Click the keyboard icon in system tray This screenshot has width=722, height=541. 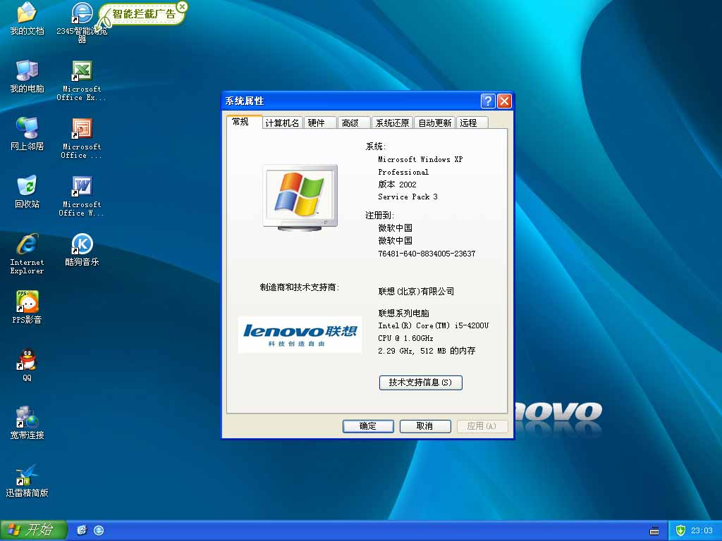(654, 531)
